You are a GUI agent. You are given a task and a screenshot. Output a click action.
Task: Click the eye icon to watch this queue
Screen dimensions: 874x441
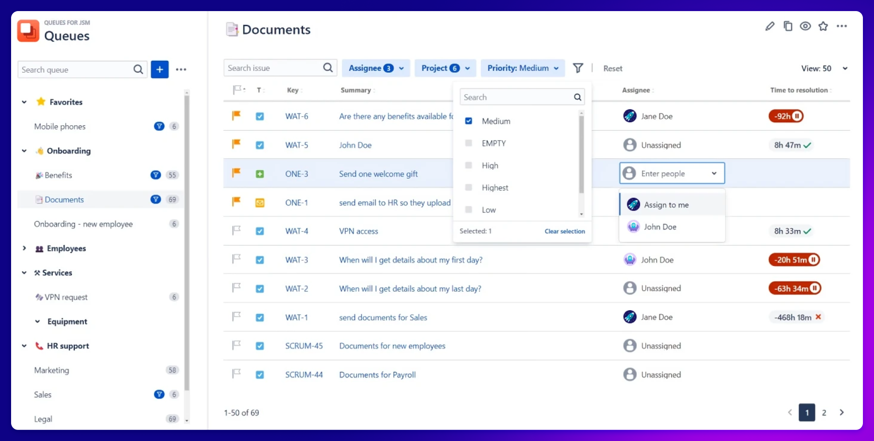click(x=805, y=26)
